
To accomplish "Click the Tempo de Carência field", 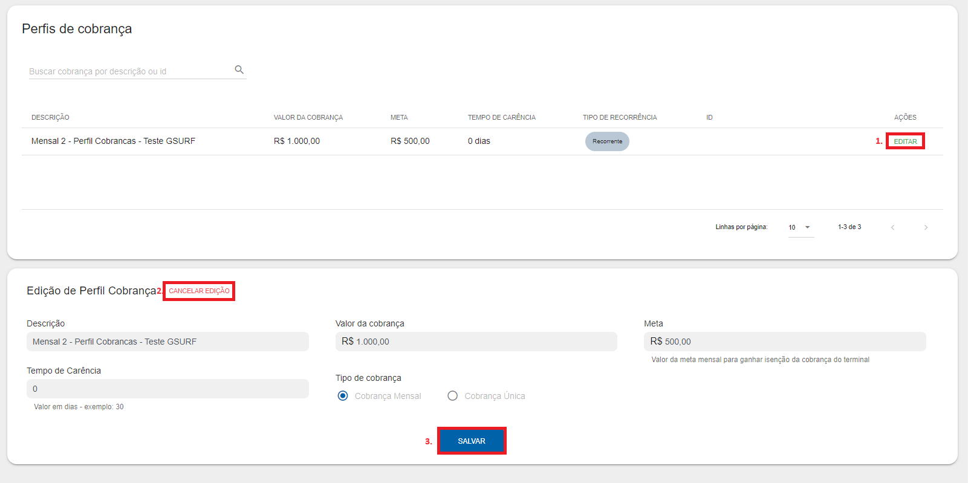I will point(167,389).
